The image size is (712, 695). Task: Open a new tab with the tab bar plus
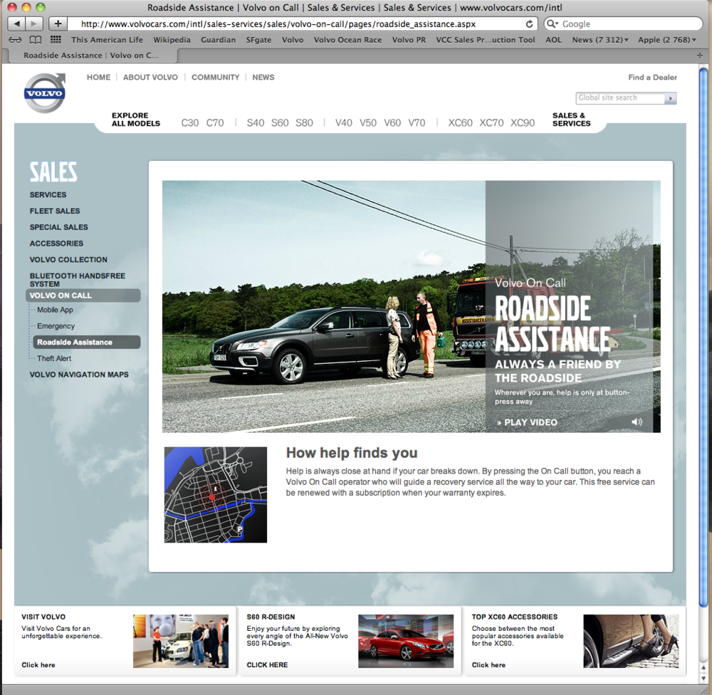(x=700, y=55)
